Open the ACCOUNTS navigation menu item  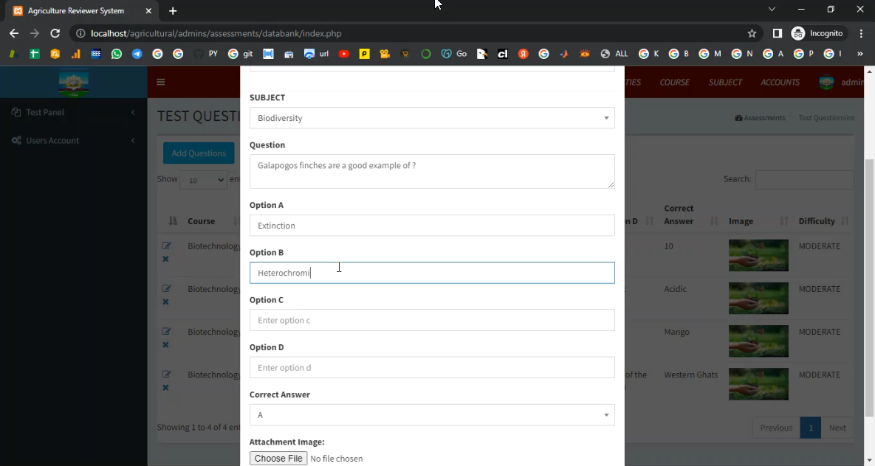click(x=780, y=83)
